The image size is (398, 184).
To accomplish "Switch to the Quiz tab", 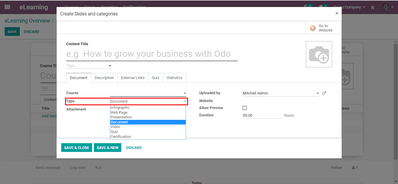I will [x=156, y=78].
